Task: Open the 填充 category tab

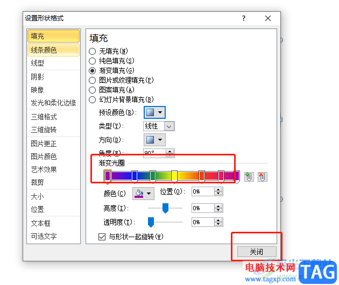Action: point(53,36)
